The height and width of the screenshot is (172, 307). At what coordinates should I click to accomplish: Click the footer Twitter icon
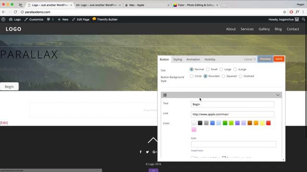point(147,152)
